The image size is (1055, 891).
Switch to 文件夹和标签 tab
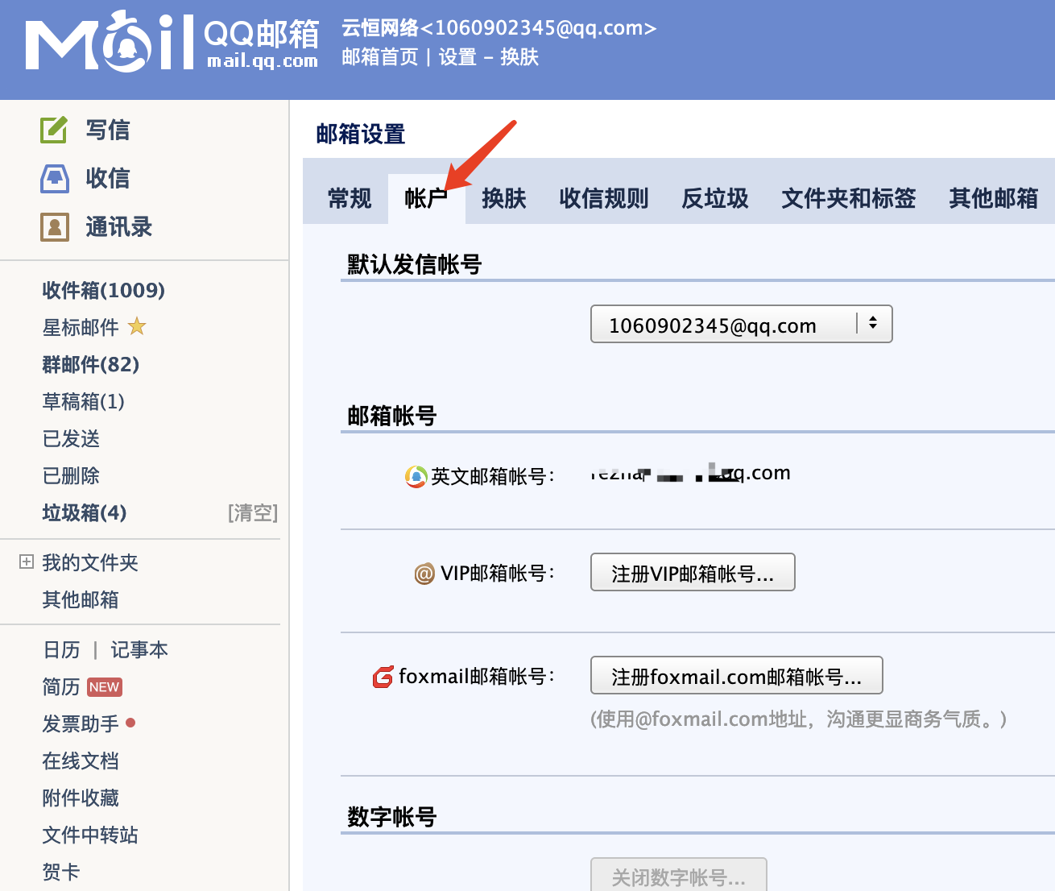[x=849, y=198]
